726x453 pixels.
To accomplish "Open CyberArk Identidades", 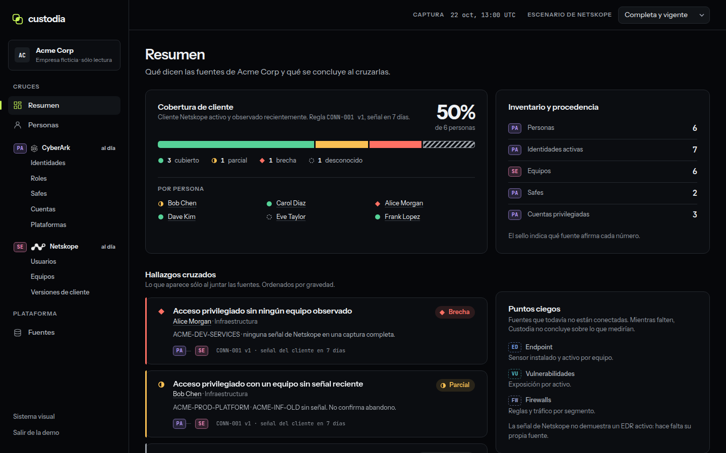I will coord(48,163).
